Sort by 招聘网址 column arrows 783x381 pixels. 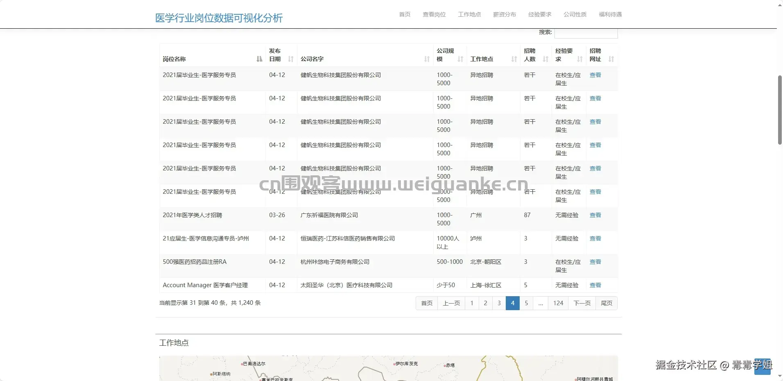(x=611, y=59)
